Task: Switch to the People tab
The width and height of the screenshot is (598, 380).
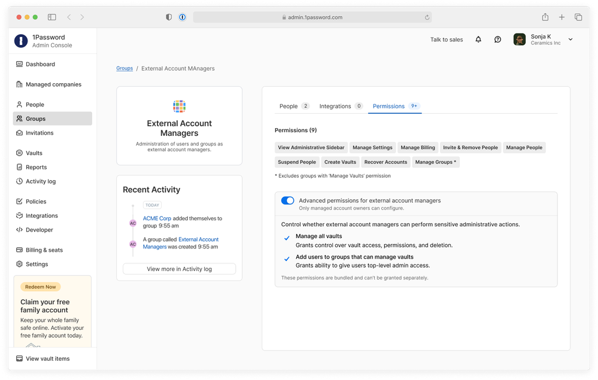Action: point(289,106)
